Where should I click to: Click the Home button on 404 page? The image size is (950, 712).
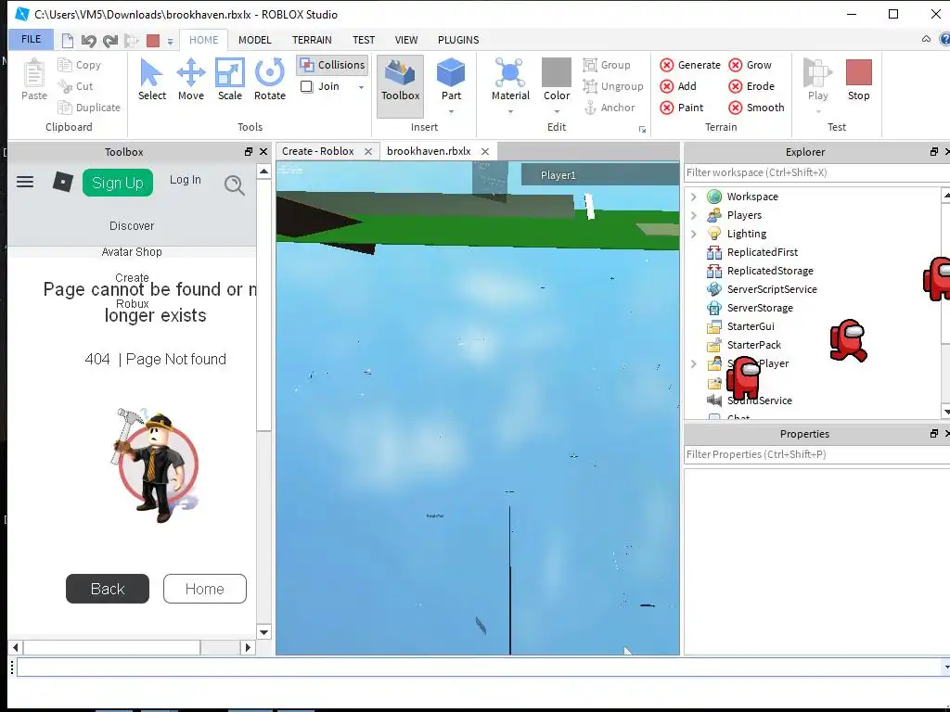pyautogui.click(x=205, y=589)
